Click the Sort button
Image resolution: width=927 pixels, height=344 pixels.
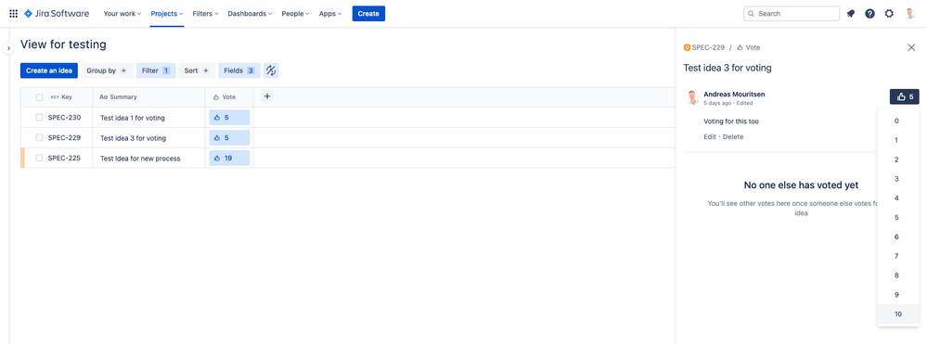(x=197, y=70)
